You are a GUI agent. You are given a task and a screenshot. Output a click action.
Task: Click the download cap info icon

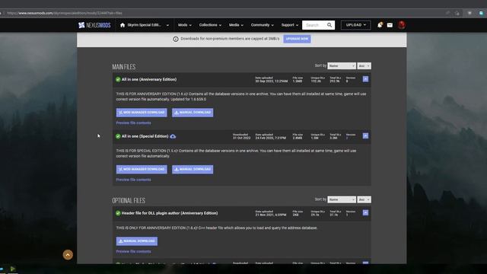pos(176,39)
